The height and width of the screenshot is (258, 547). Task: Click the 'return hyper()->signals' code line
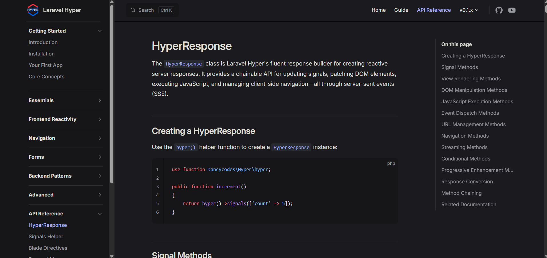pos(238,203)
